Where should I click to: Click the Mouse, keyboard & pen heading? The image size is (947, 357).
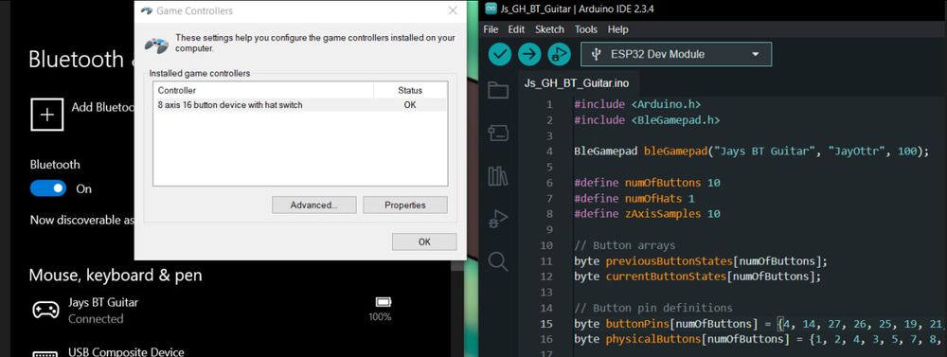pyautogui.click(x=116, y=276)
